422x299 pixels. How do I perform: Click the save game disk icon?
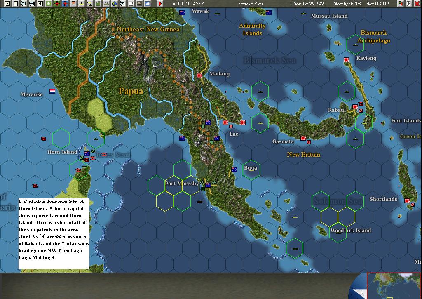7,3
